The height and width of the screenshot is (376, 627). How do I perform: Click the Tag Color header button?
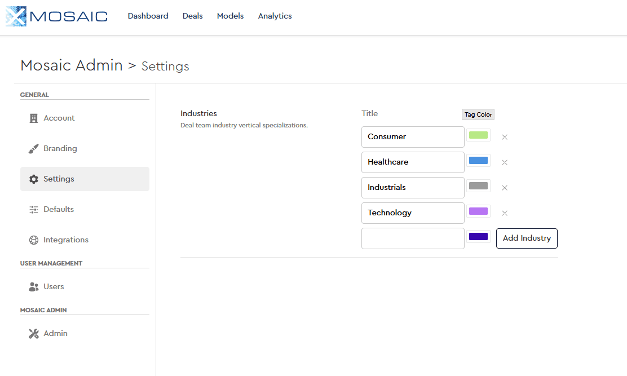(478, 114)
